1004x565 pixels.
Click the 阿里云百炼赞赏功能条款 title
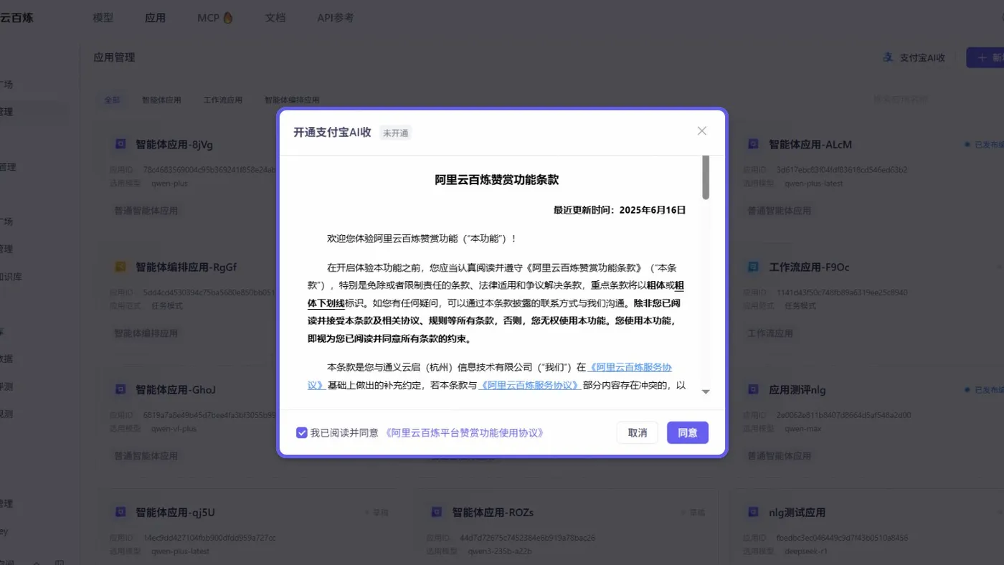click(x=497, y=180)
